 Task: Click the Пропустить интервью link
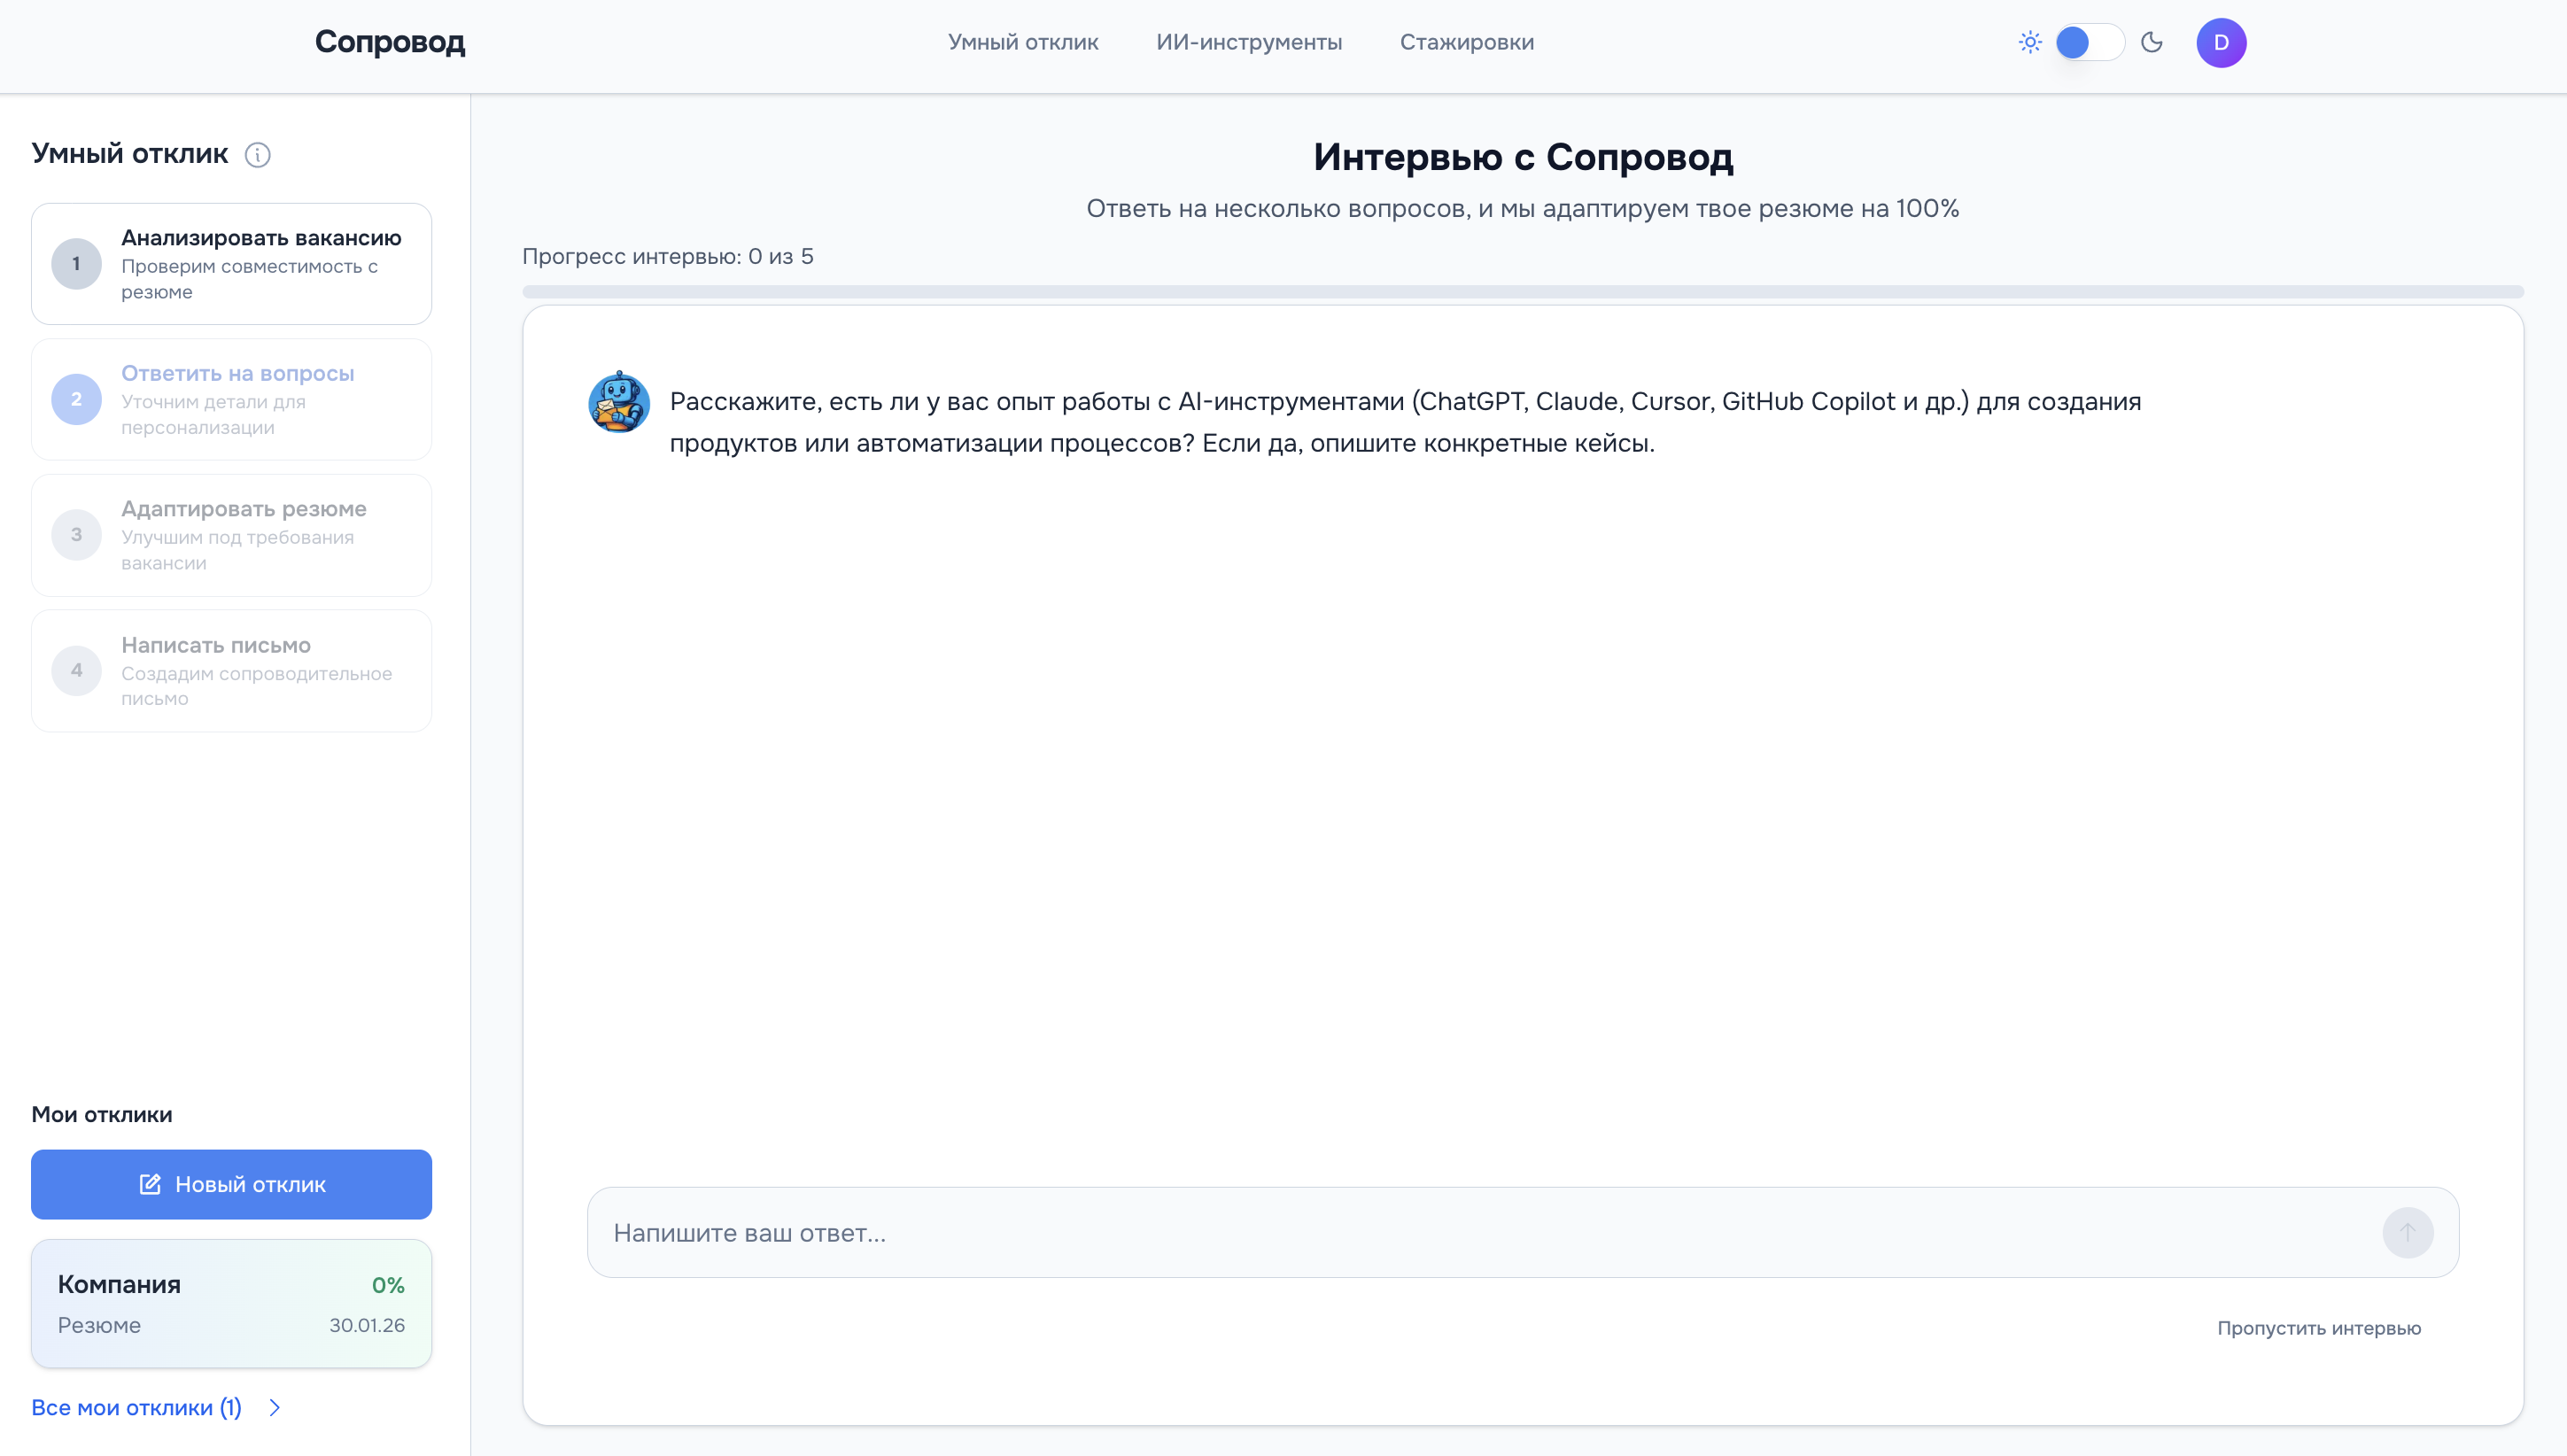point(2318,1328)
